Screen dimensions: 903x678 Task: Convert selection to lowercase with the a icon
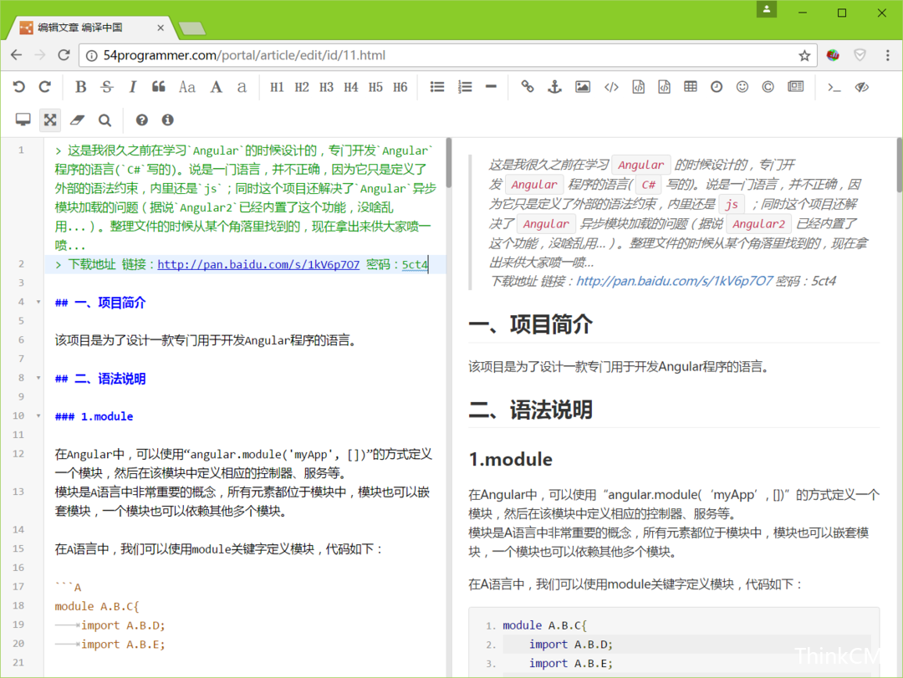point(242,87)
